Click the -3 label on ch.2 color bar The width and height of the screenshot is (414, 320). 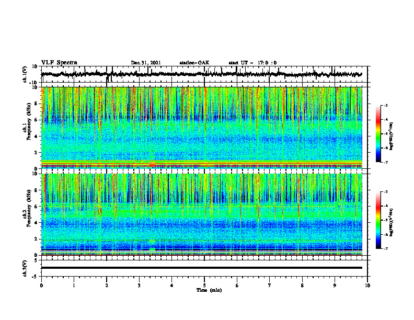[x=385, y=192]
